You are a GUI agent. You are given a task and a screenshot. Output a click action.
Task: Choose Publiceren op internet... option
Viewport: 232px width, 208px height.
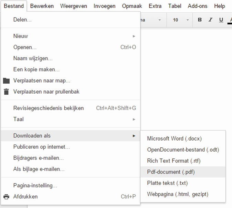pos(42,147)
